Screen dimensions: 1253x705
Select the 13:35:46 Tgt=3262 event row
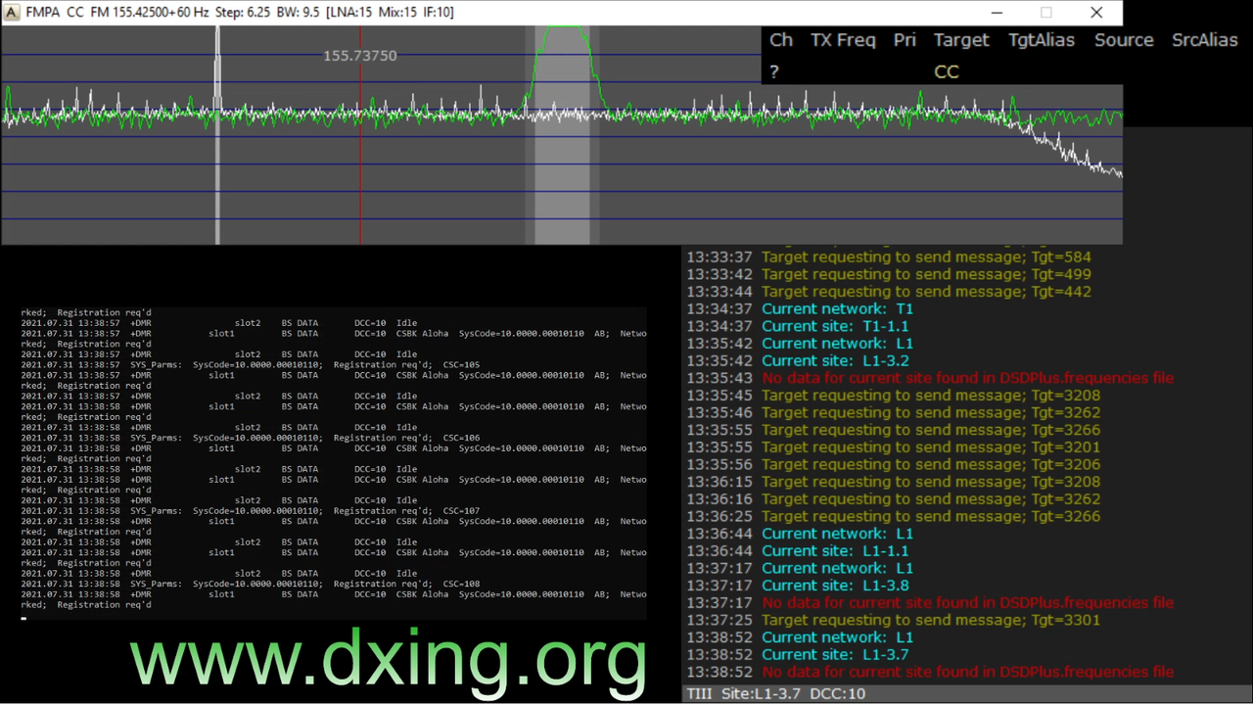coord(894,413)
